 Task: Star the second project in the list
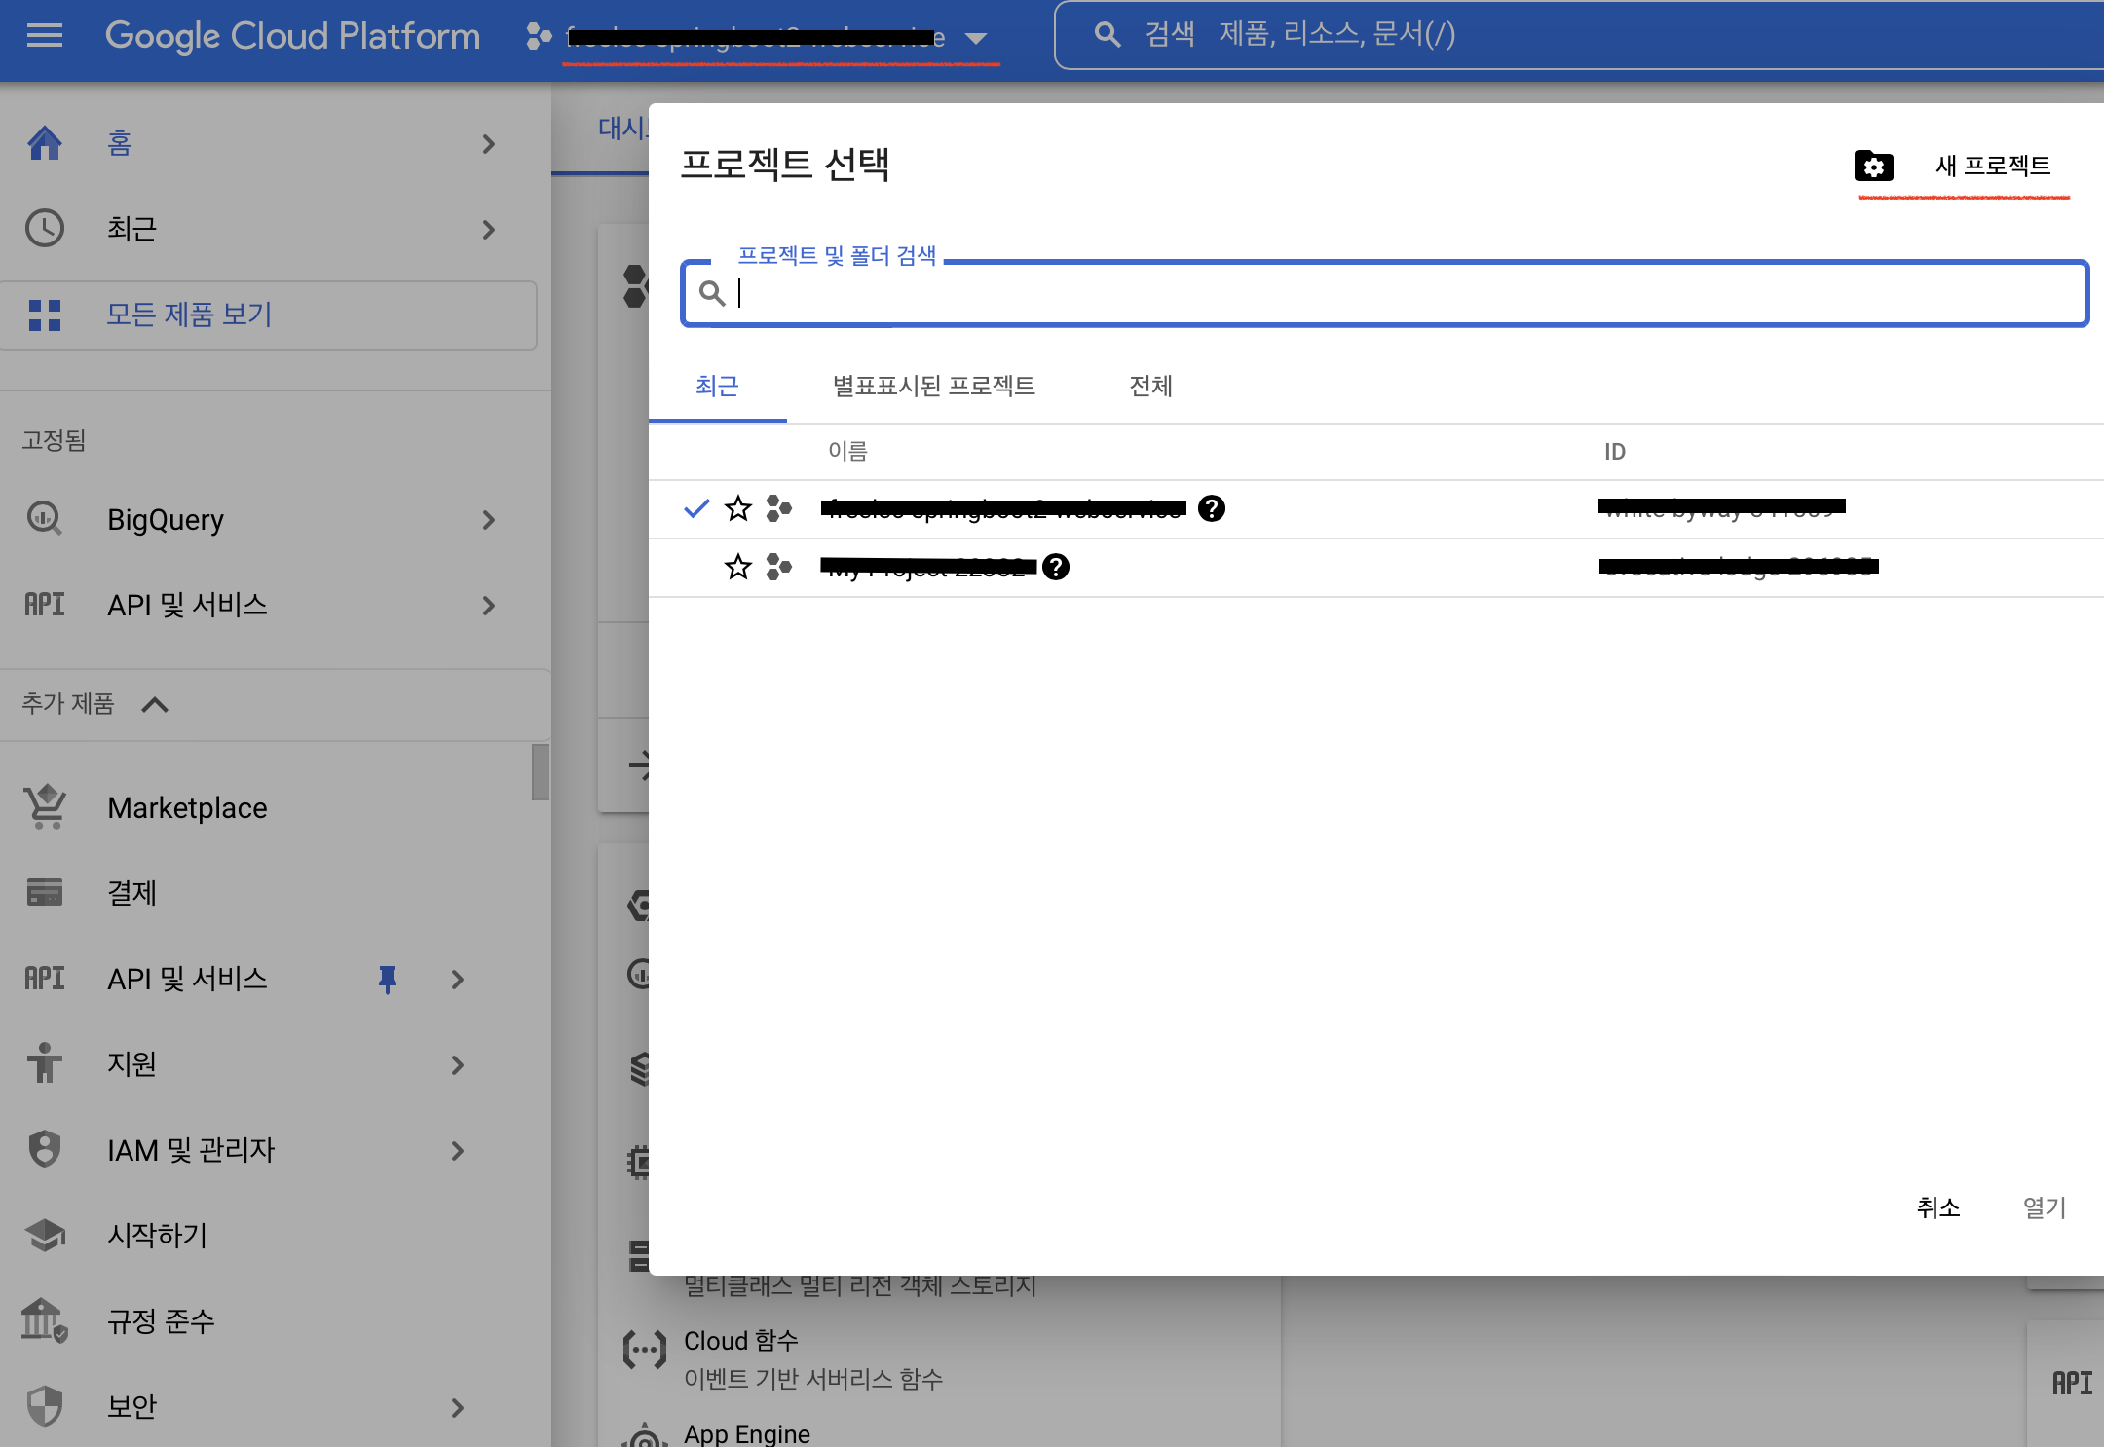tap(738, 567)
